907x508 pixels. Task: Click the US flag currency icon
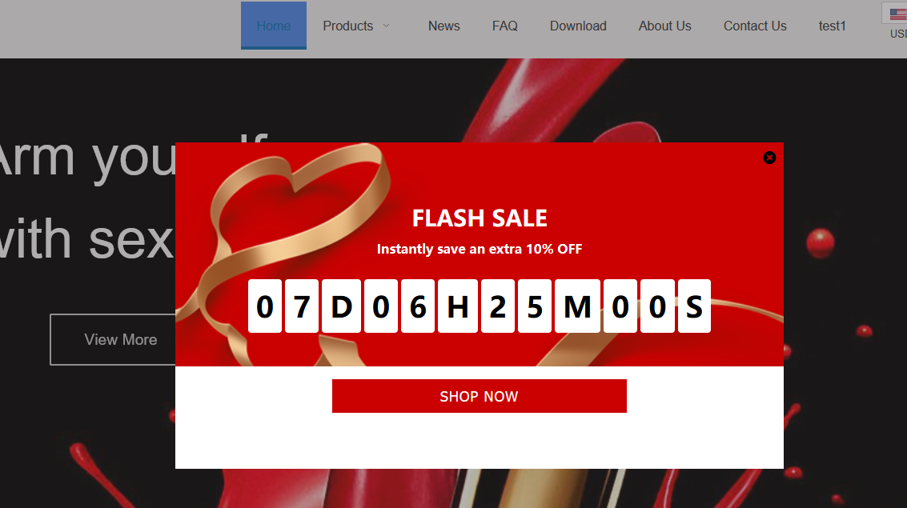pyautogui.click(x=898, y=14)
